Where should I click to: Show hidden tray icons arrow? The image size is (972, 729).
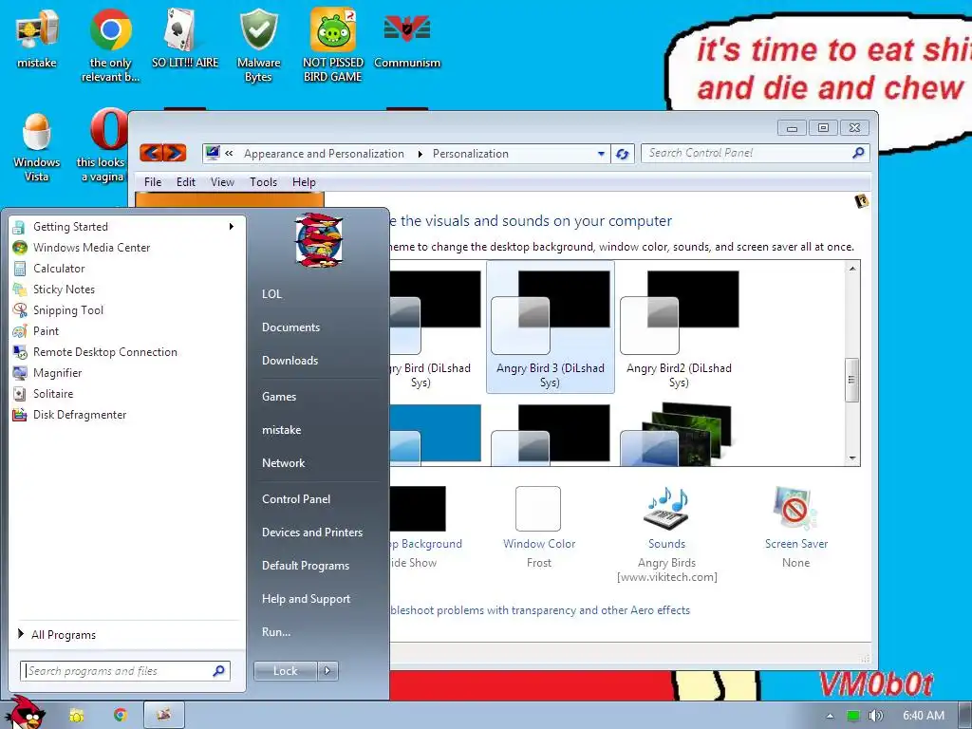coord(830,716)
